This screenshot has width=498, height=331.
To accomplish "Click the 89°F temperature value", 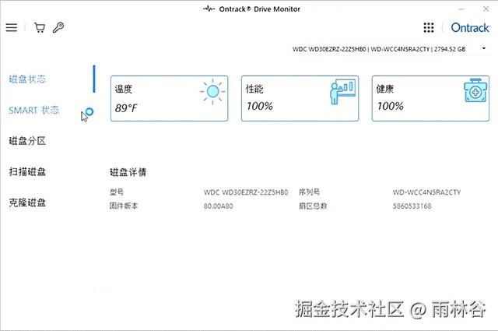I will (x=126, y=108).
